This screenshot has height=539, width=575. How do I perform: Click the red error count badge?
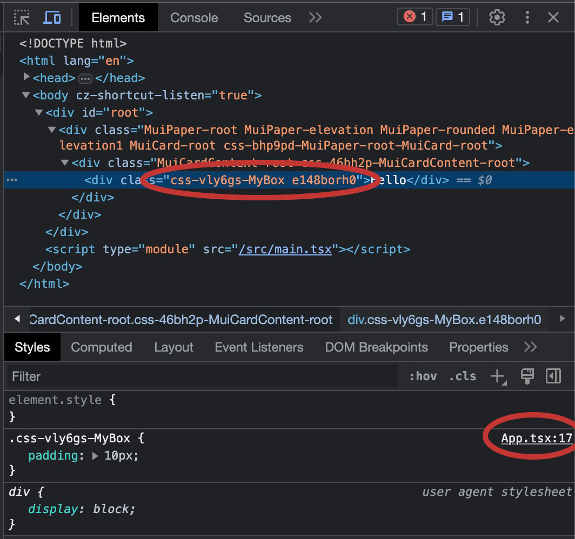point(414,17)
